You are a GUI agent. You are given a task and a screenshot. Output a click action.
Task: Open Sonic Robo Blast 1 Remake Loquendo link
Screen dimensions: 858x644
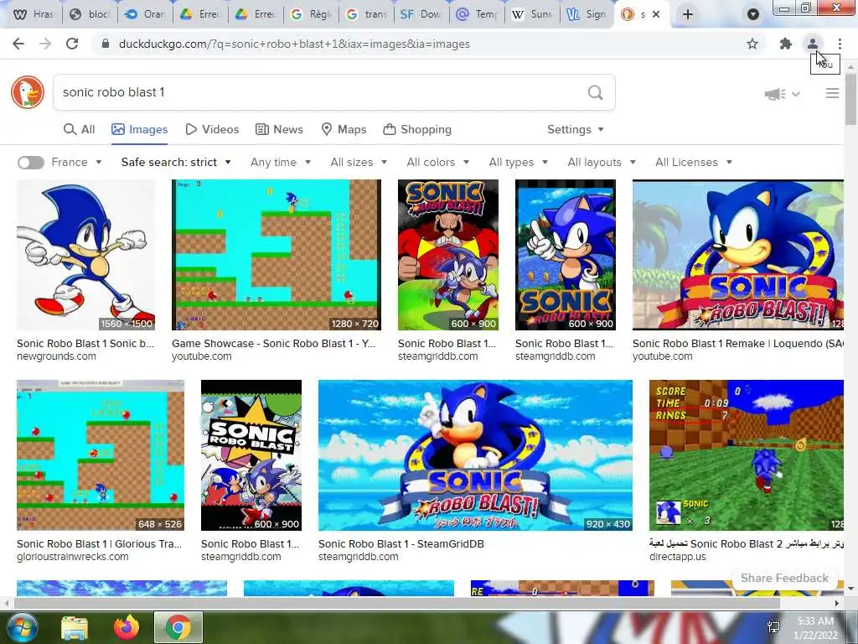[x=737, y=343]
